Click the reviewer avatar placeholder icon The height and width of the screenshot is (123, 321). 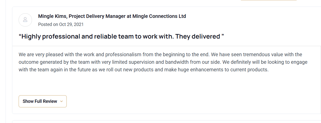click(x=25, y=20)
